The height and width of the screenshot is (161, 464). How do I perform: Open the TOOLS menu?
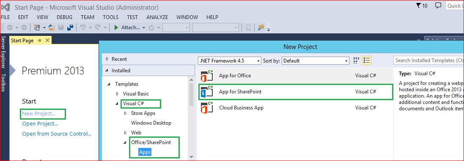tap(111, 17)
